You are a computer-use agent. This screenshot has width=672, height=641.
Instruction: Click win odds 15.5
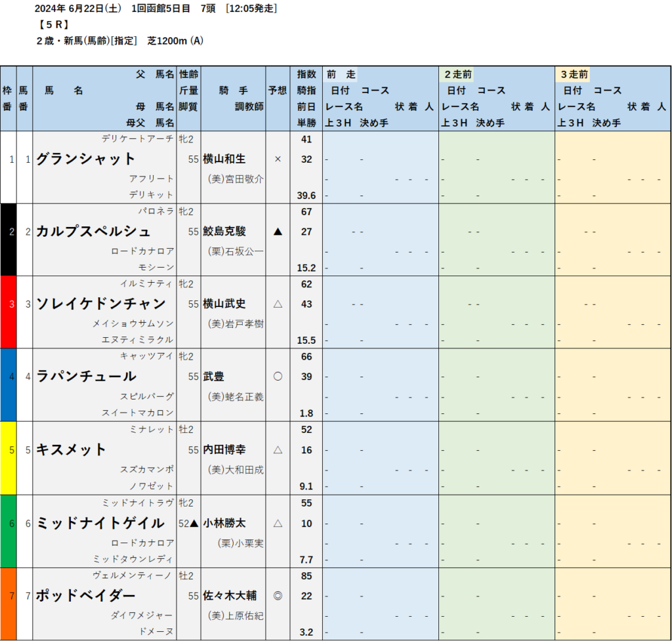pos(306,341)
